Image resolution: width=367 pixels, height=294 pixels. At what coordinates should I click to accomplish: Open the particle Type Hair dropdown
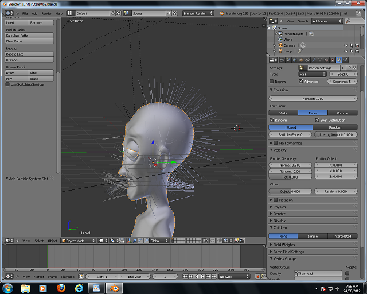pos(312,74)
